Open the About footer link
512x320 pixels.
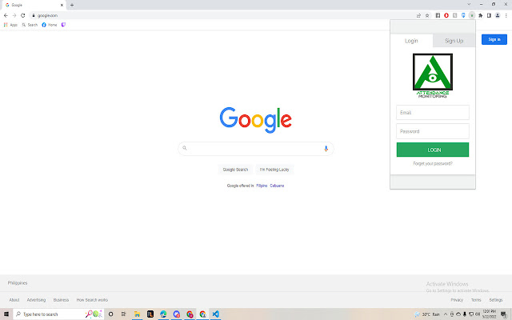pyautogui.click(x=14, y=300)
